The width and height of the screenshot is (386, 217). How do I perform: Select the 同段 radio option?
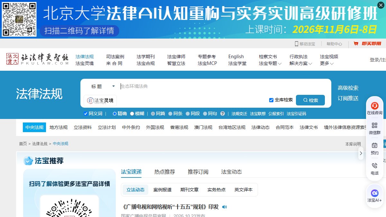pos(188,113)
